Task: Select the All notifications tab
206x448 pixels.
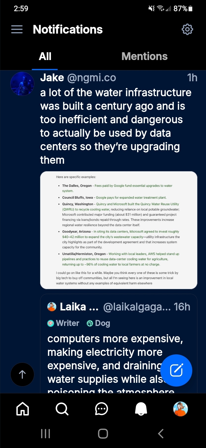Action: 45,56
